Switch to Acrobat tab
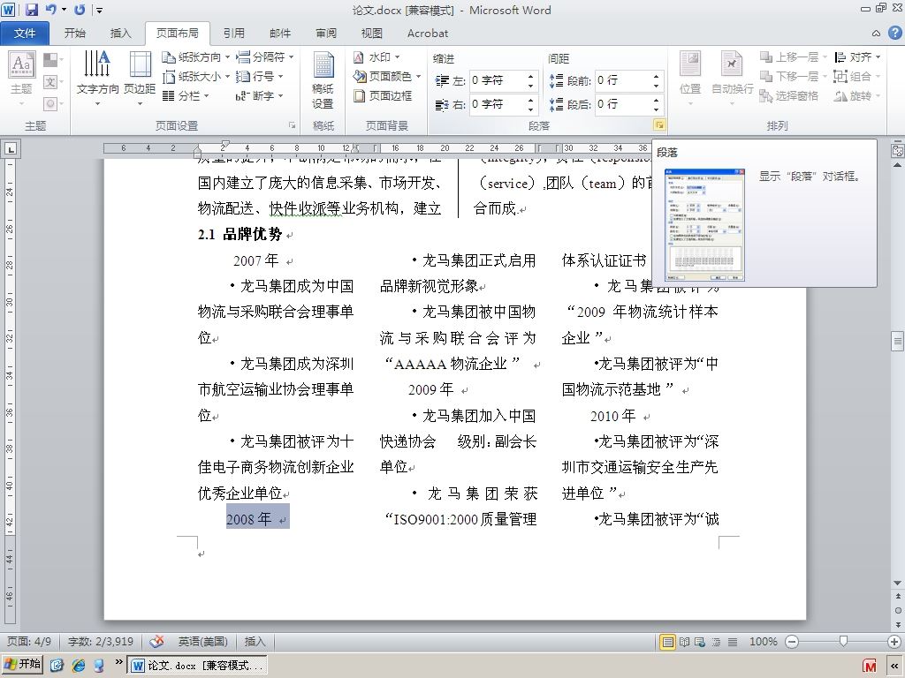Image resolution: width=905 pixels, height=678 pixels. click(428, 34)
